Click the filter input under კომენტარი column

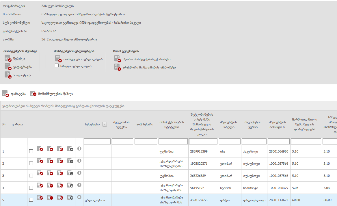coord(146,142)
